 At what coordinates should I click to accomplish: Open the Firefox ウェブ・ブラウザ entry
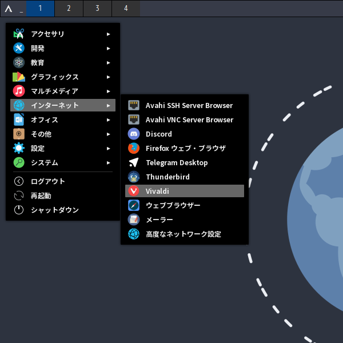(185, 148)
